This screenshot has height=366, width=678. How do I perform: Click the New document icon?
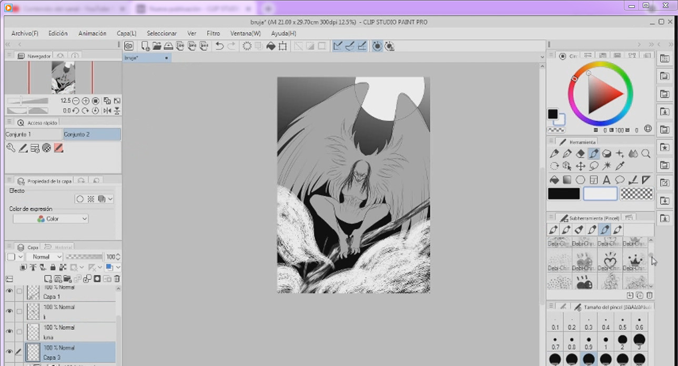[x=146, y=46]
